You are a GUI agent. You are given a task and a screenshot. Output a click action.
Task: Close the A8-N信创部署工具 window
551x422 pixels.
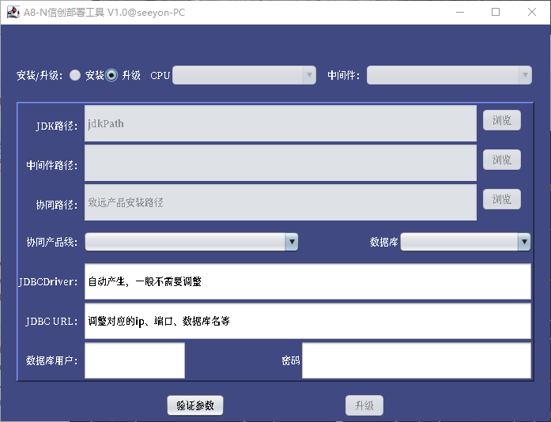[x=532, y=13]
